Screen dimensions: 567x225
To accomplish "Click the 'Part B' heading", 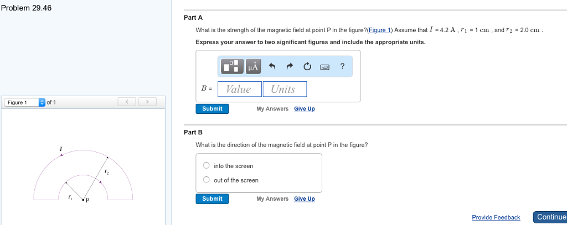I will (193, 132).
